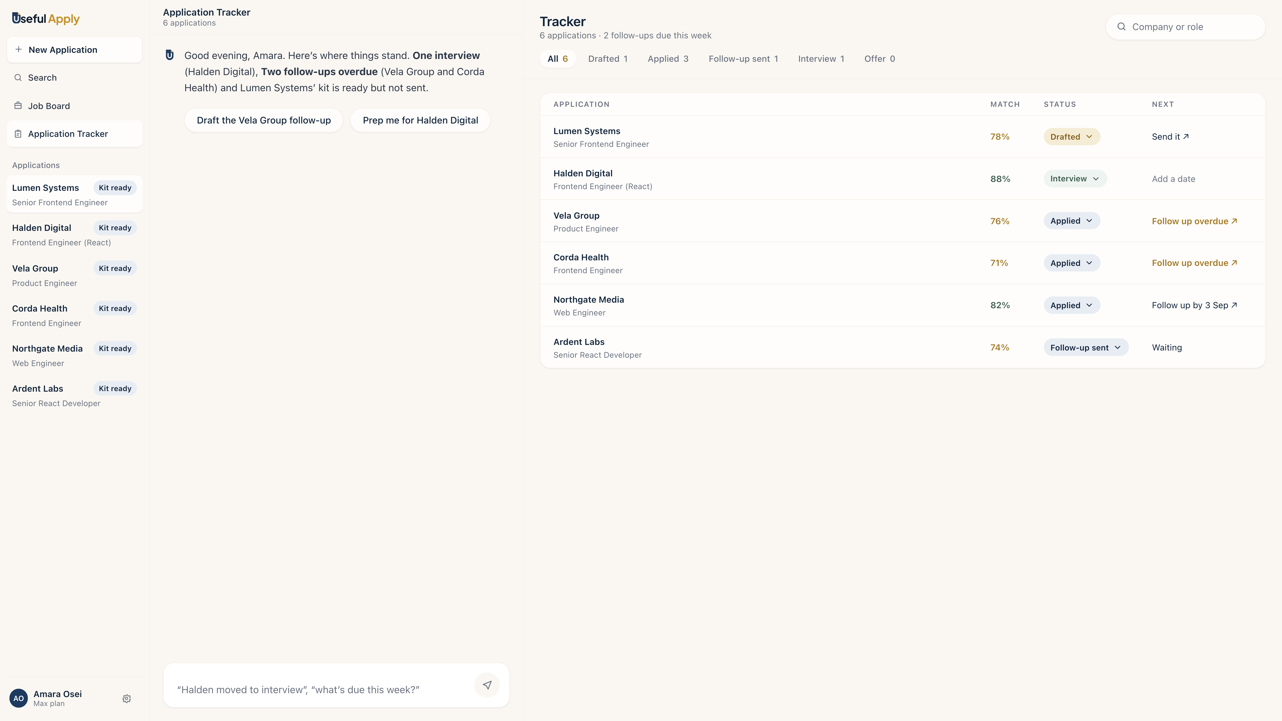Click arrow icon on Corda Health follow up overdue
1282x721 pixels.
[1234, 263]
